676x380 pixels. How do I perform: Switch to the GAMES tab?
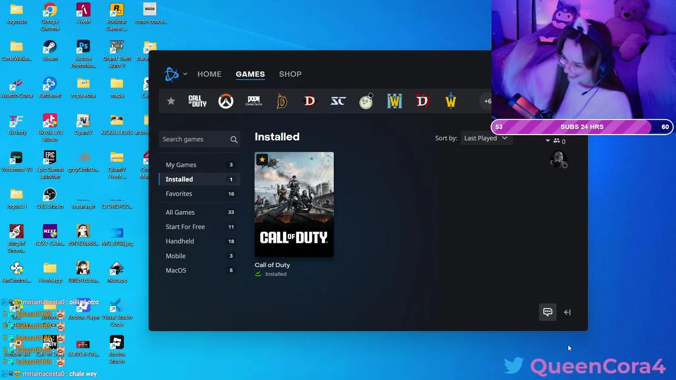tap(250, 74)
